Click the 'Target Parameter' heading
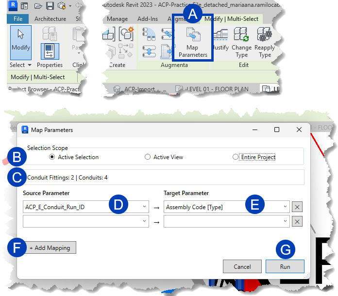Viewport: 338px width, 296px height. point(186,193)
